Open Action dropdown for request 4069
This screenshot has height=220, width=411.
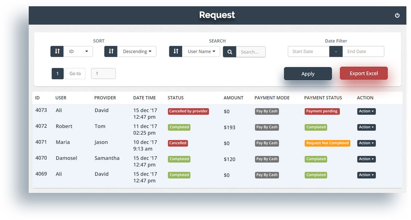(x=366, y=175)
